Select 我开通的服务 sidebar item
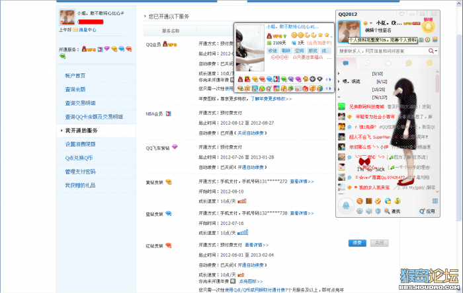This screenshot has height=293, width=463. (x=81, y=131)
